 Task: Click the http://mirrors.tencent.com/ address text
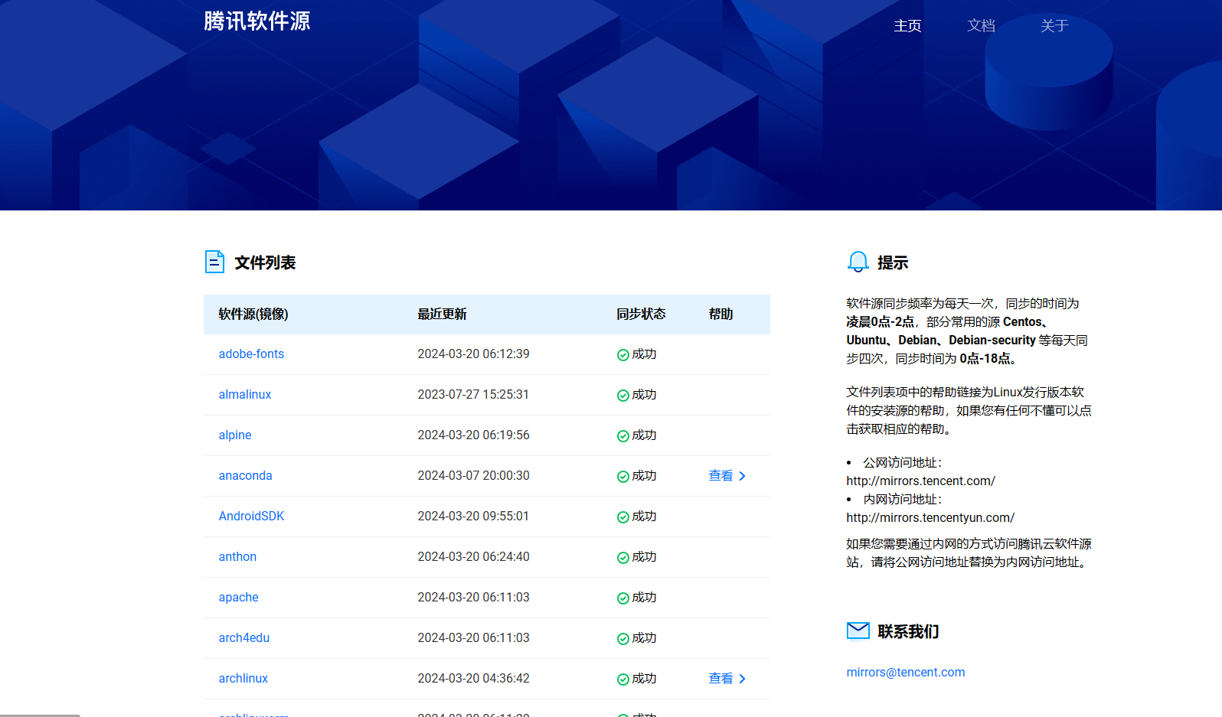pyautogui.click(x=921, y=481)
